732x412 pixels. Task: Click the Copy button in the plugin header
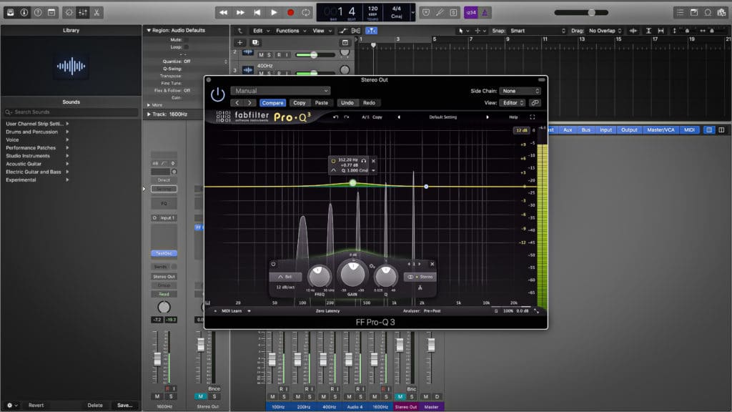click(x=300, y=103)
